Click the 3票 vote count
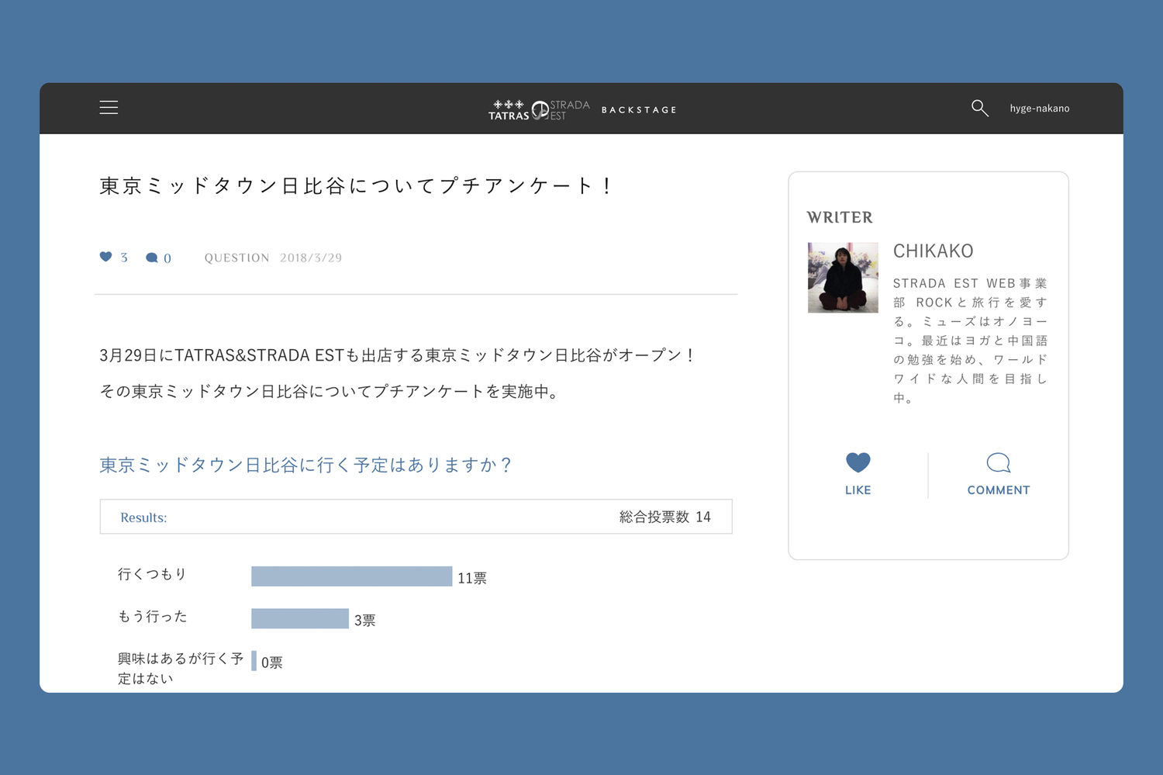This screenshot has height=775, width=1163. (364, 621)
